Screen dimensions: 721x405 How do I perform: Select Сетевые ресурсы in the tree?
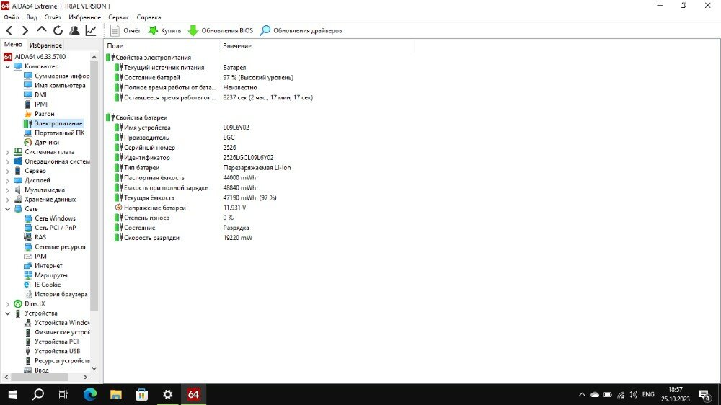pos(55,247)
